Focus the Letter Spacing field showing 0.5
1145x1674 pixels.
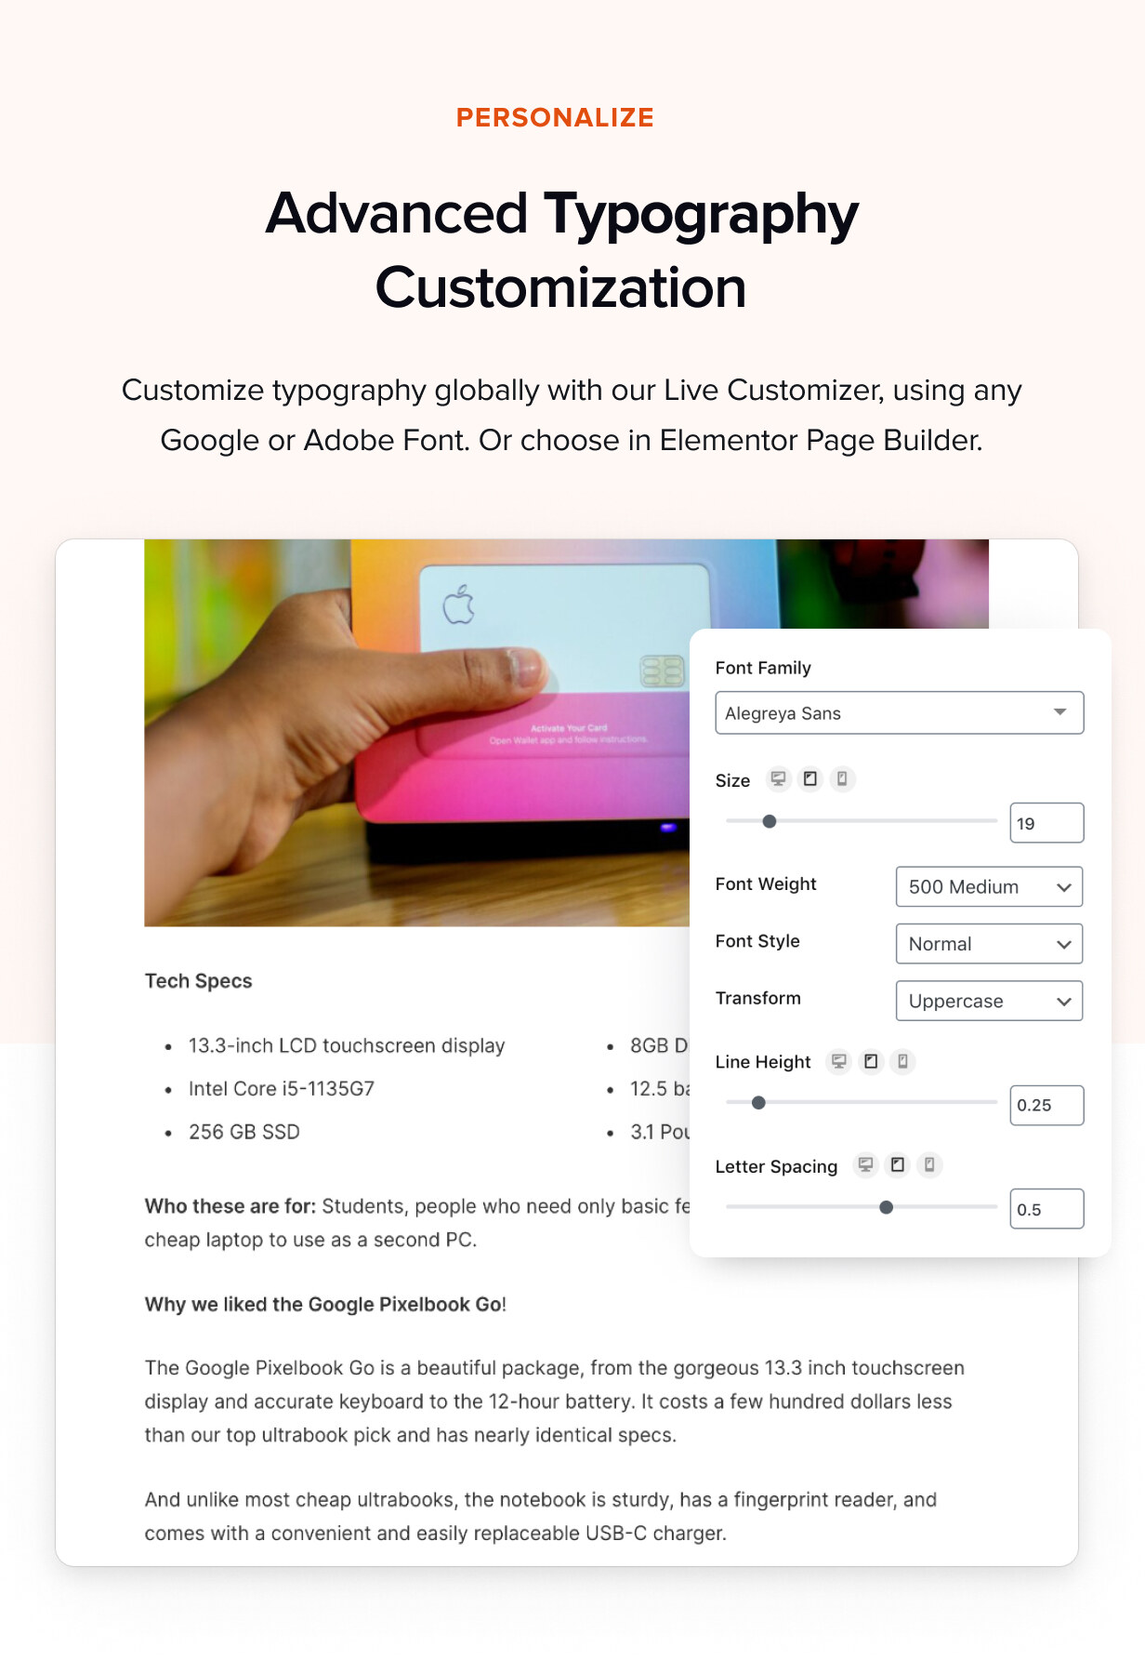[x=1046, y=1209]
